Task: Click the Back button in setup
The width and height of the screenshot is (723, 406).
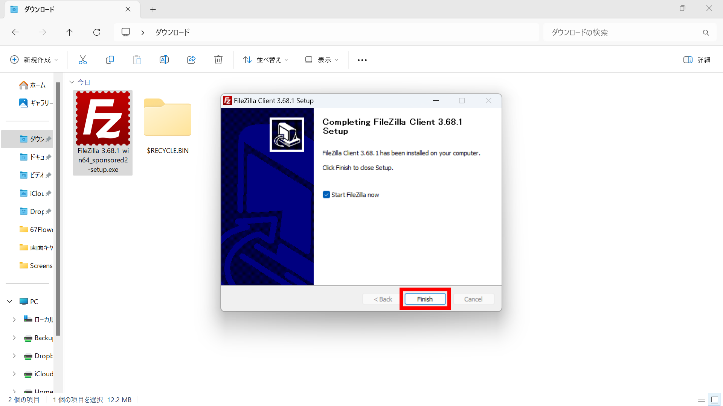Action: 383,299
